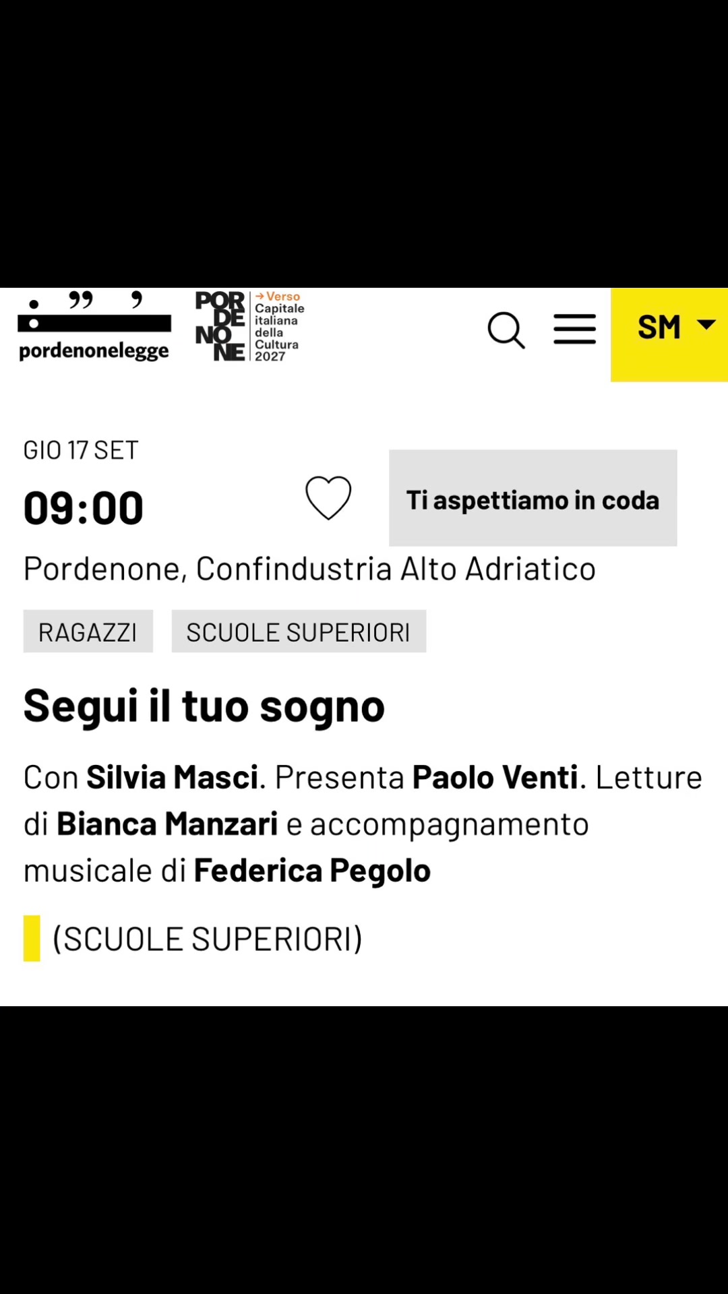Click the dropdown arrow next to SM
This screenshot has height=1294, width=728.
706,326
